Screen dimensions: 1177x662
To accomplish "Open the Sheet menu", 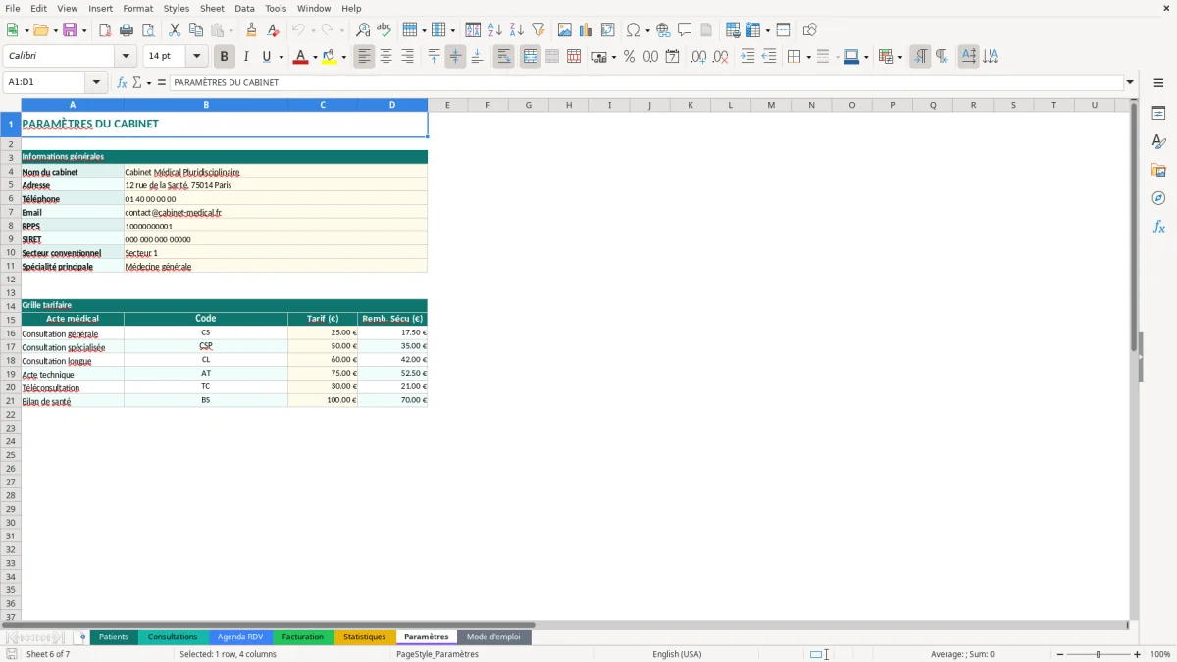I will (x=212, y=8).
